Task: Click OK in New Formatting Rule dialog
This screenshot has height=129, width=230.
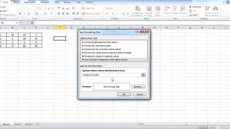Action: click(124, 94)
